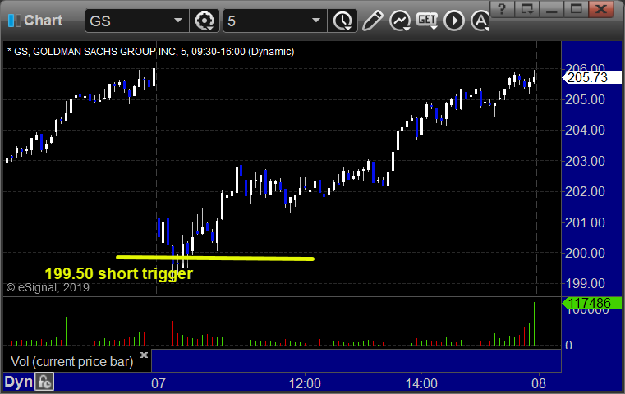Image resolution: width=625 pixels, height=394 pixels.
Task: Click the 14:00 time axis label
Action: (x=421, y=383)
